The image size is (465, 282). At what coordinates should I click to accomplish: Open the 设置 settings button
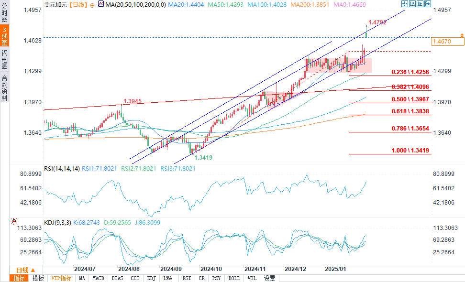tap(269, 278)
